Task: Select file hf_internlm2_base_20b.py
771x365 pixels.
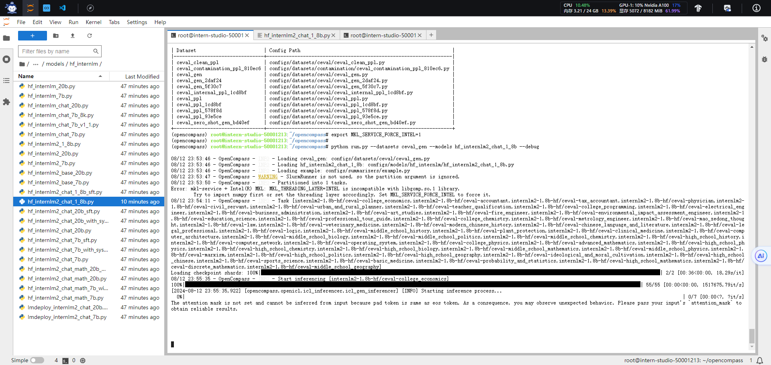Action: 89,173
